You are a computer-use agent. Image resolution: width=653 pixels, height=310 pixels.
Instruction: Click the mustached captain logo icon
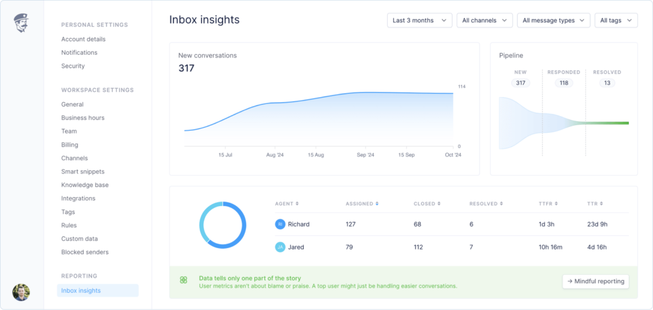point(22,24)
